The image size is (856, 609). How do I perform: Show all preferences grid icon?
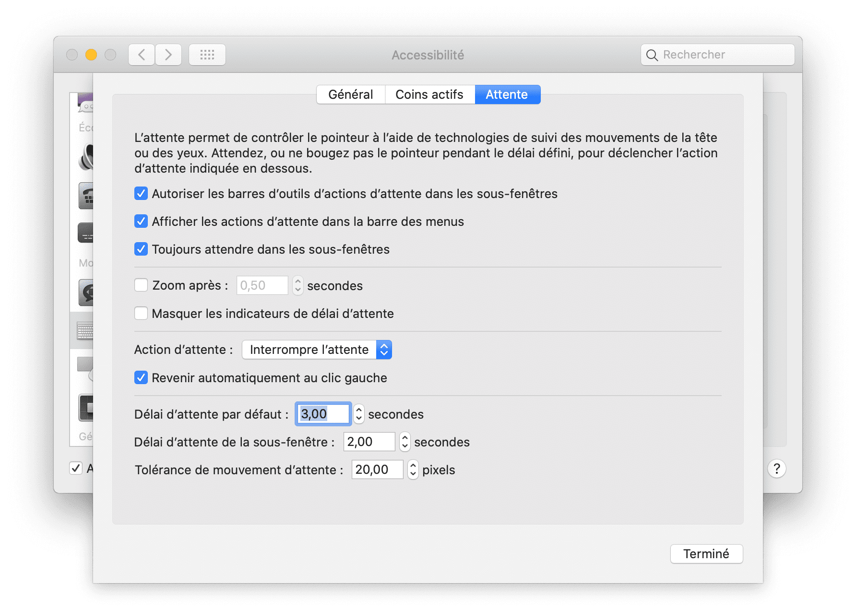pos(207,55)
